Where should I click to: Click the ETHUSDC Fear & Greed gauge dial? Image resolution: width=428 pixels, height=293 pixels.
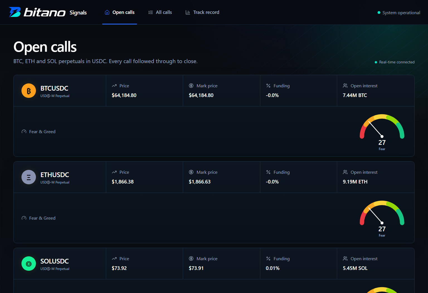(382, 213)
